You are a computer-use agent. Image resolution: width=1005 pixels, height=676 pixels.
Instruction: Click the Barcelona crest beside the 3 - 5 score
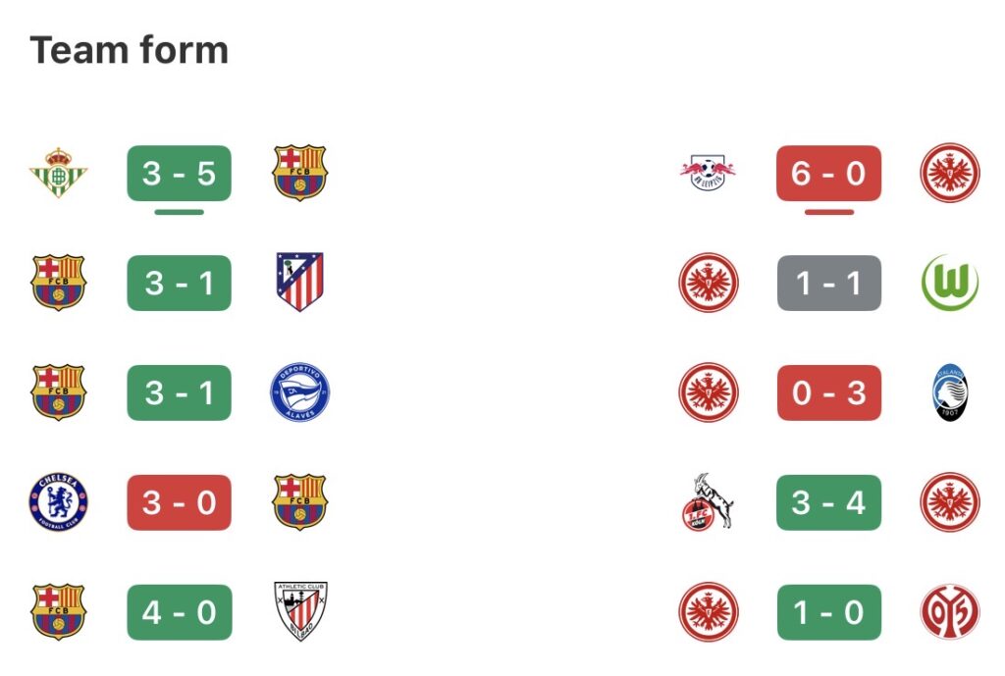[x=299, y=174]
